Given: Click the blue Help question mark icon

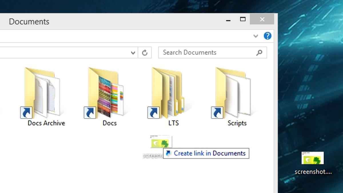Looking at the screenshot, I should coord(267,36).
